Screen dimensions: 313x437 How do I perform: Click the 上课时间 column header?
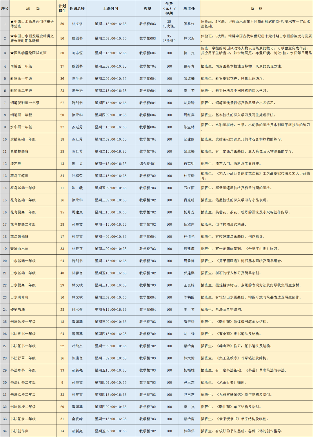click(x=111, y=8)
